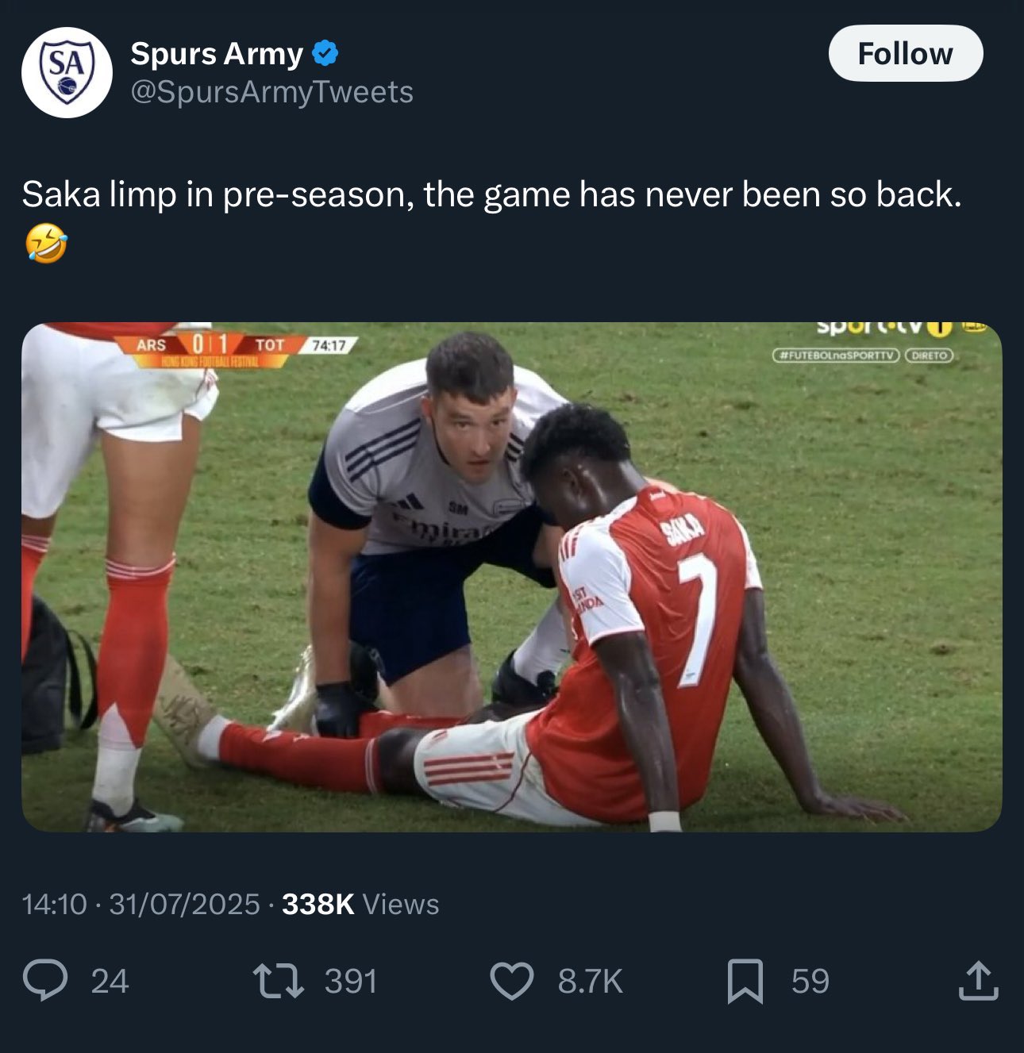Open the Saka injury photo
This screenshot has width=1024, height=1053.
pyautogui.click(x=512, y=577)
